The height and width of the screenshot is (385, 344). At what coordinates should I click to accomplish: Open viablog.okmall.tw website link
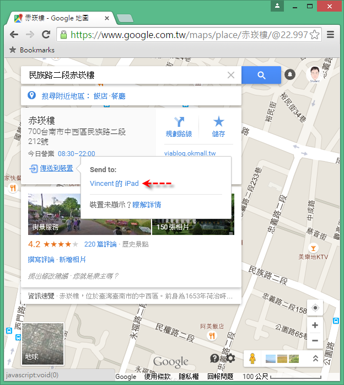pyautogui.click(x=190, y=153)
